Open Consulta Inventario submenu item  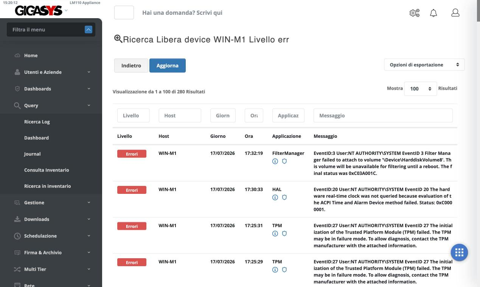click(x=47, y=170)
